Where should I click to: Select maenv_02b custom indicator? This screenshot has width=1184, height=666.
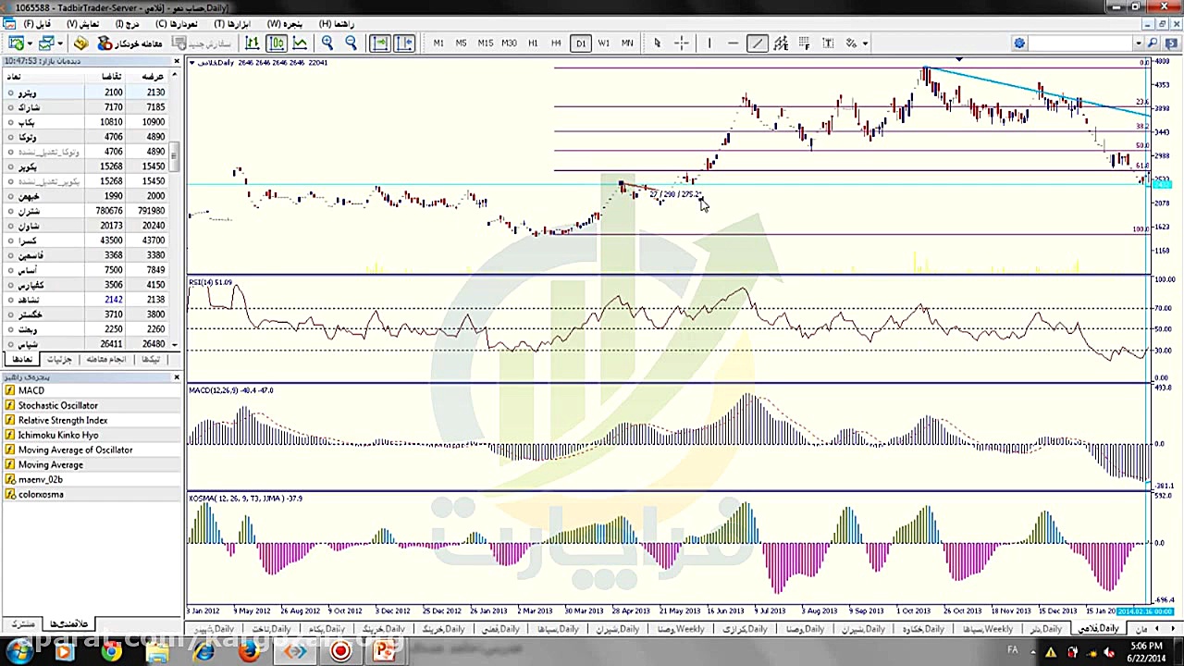pos(41,479)
